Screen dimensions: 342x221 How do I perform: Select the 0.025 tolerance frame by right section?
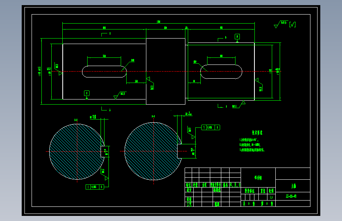click(x=211, y=127)
